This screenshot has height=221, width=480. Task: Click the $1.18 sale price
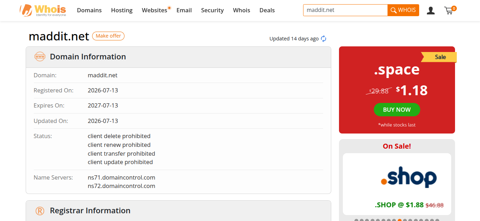click(x=412, y=90)
